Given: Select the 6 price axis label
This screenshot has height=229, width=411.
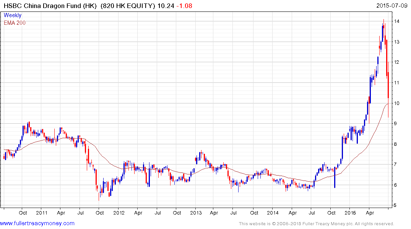Looking at the screenshot, I should 395,185.
